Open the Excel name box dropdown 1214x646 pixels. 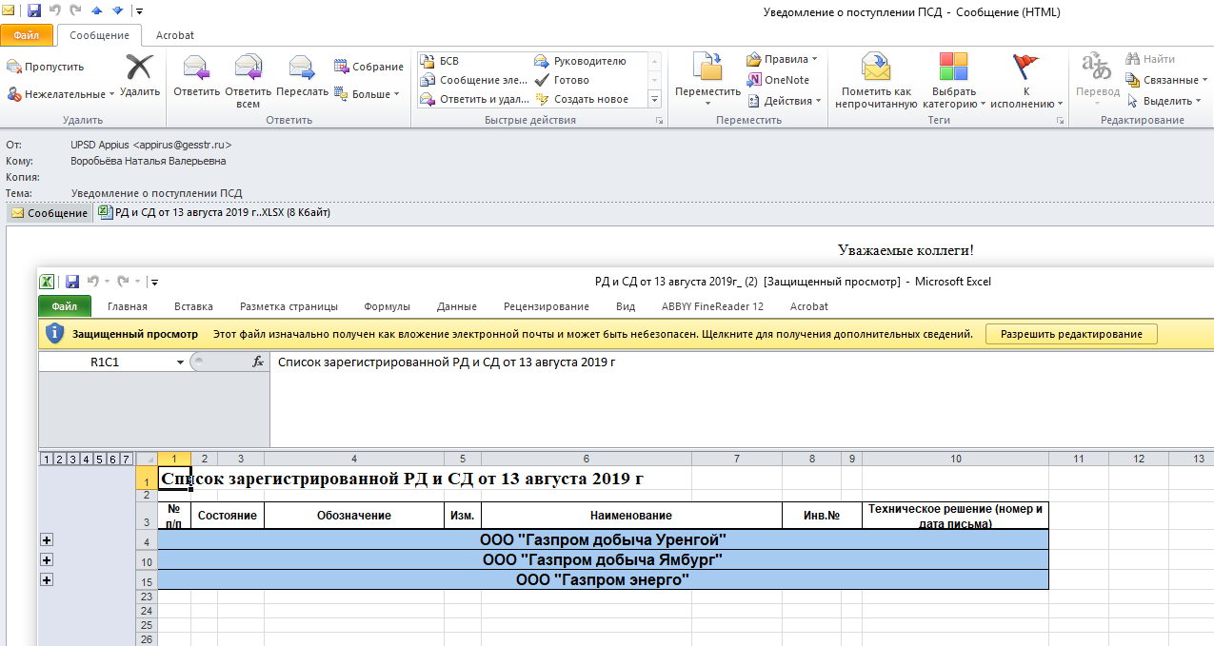point(181,362)
